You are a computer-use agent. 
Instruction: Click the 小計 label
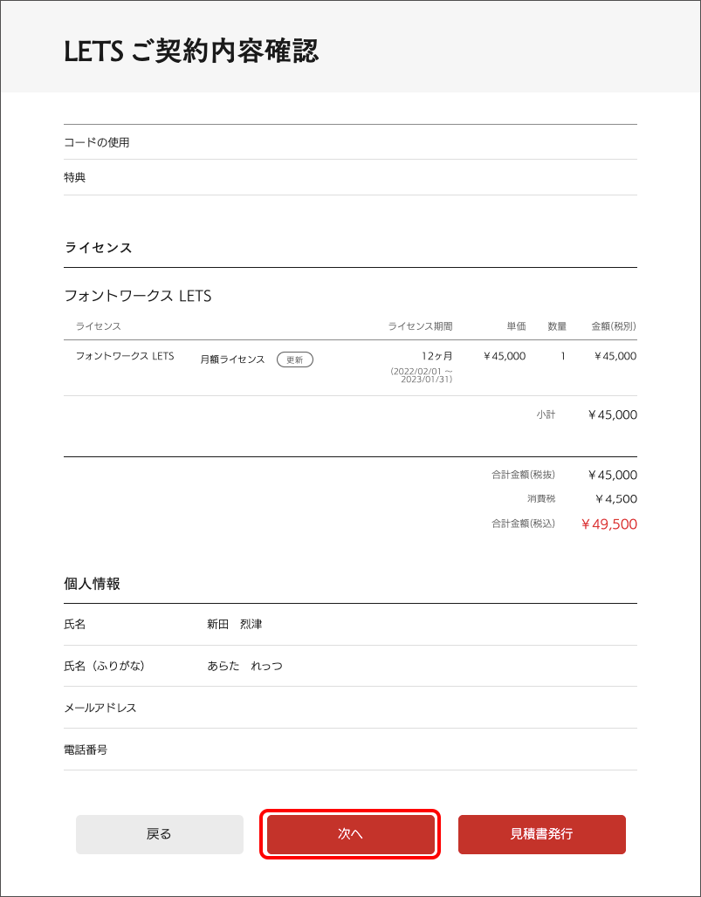(546, 415)
